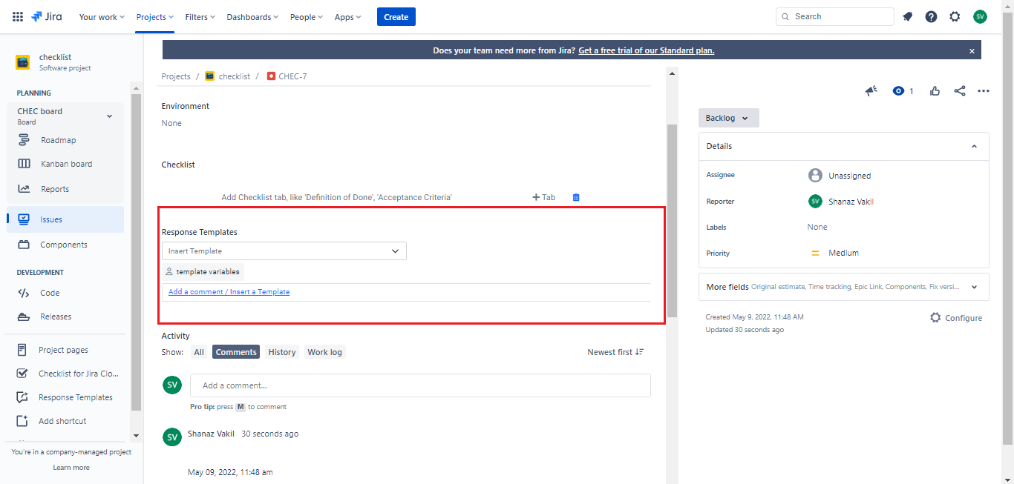Add a checklist tab with +Tab
Viewport: 1014px width, 484px height.
(x=544, y=197)
